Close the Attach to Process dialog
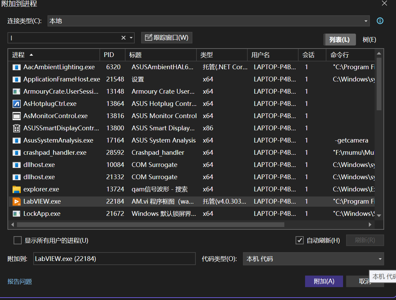The image size is (396, 300). [384, 3]
